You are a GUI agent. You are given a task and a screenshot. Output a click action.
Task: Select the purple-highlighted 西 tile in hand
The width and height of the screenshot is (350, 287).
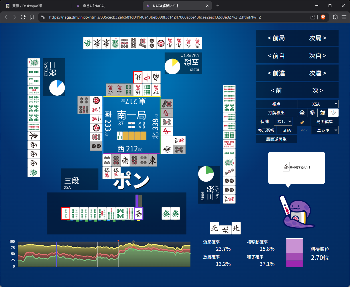(x=139, y=214)
